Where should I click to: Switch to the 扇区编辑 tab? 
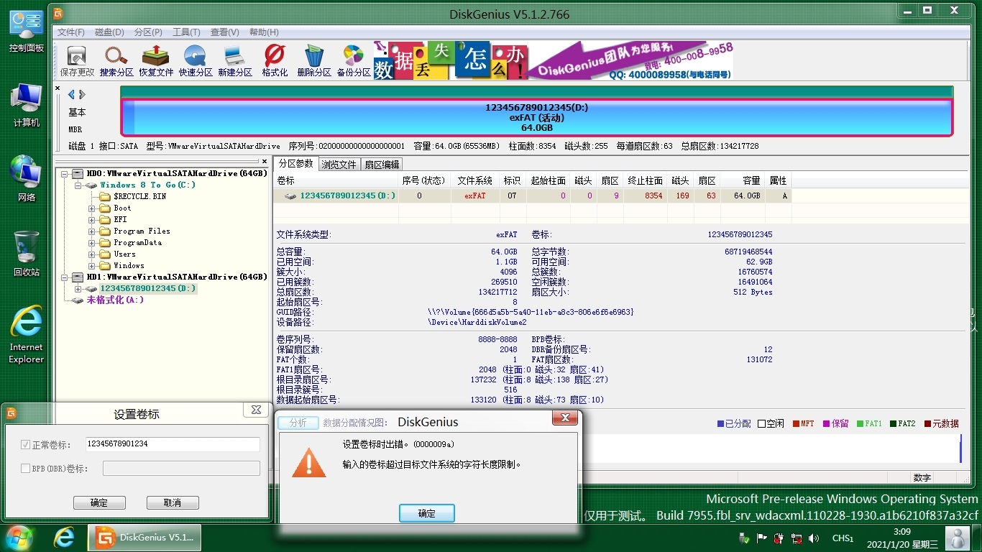pos(382,165)
